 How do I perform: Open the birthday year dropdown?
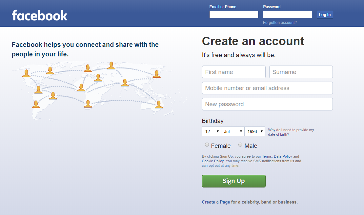[254, 131]
